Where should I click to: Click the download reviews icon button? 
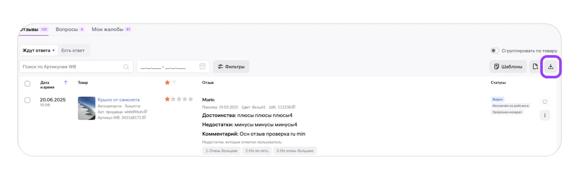[551, 67]
